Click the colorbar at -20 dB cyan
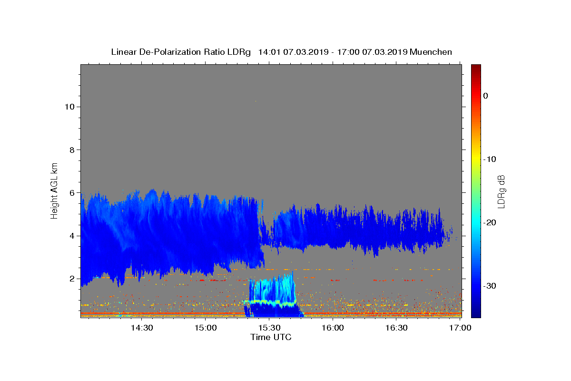571x381 pixels. point(476,222)
